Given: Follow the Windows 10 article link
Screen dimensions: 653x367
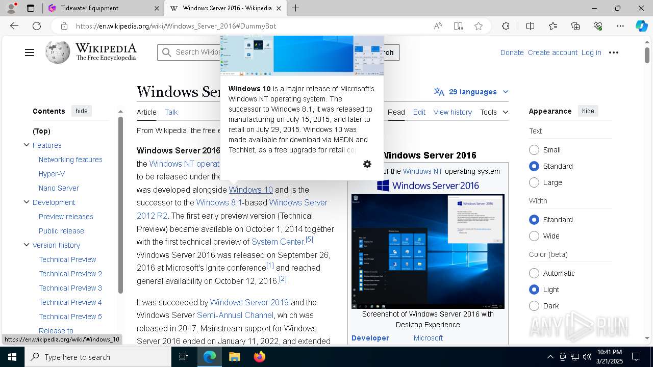Looking at the screenshot, I should click(251, 190).
